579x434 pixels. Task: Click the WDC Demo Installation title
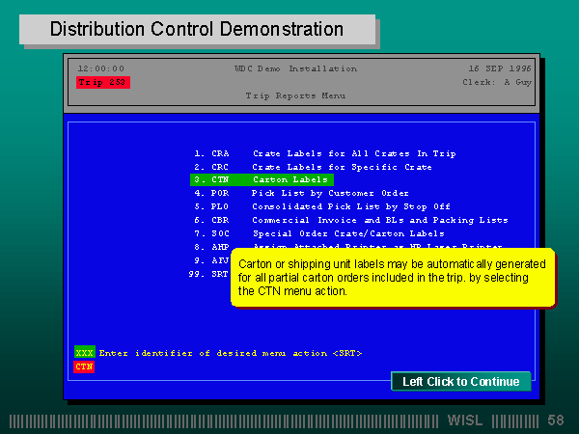pos(295,68)
